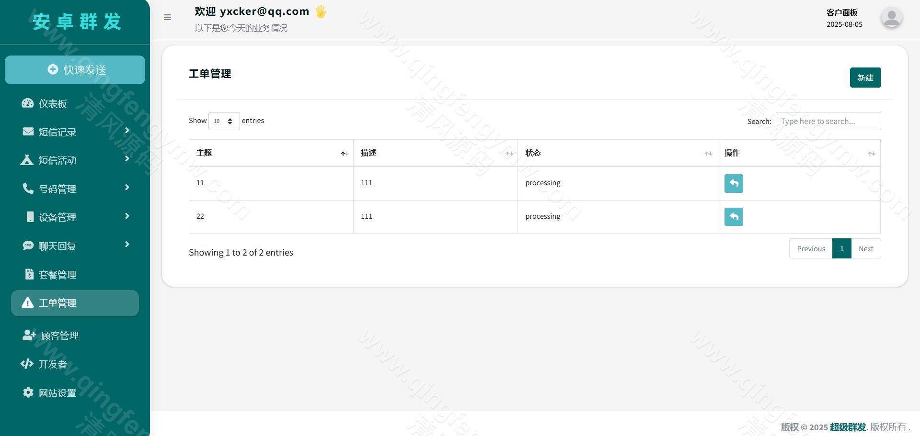Click the 套餐管理 invoice file icon

click(x=30, y=274)
